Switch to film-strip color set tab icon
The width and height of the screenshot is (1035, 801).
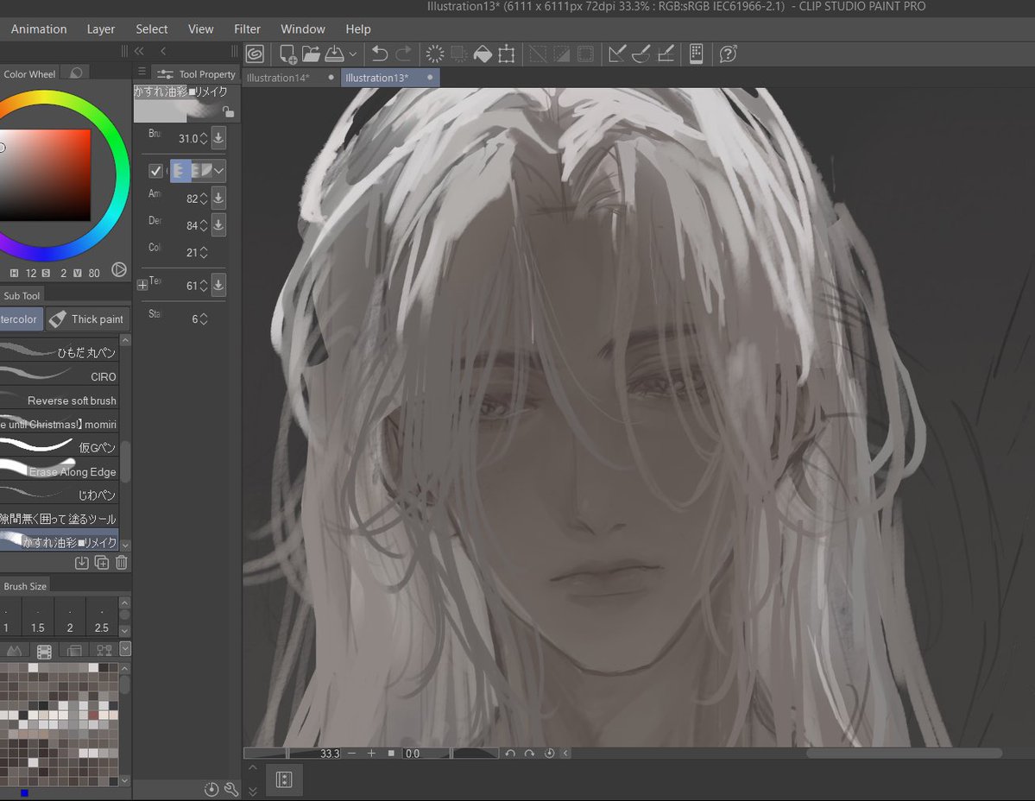tap(44, 652)
